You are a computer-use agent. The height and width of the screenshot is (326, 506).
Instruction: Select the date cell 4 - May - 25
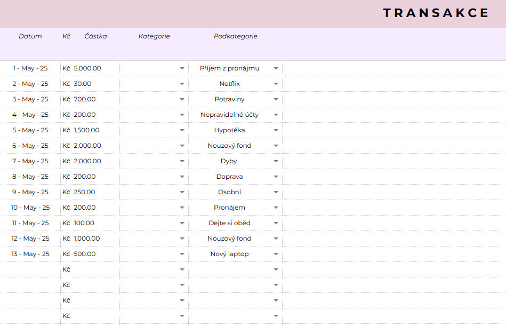click(x=30, y=115)
